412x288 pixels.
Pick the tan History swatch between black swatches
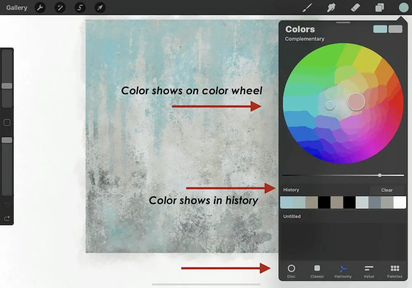337,203
